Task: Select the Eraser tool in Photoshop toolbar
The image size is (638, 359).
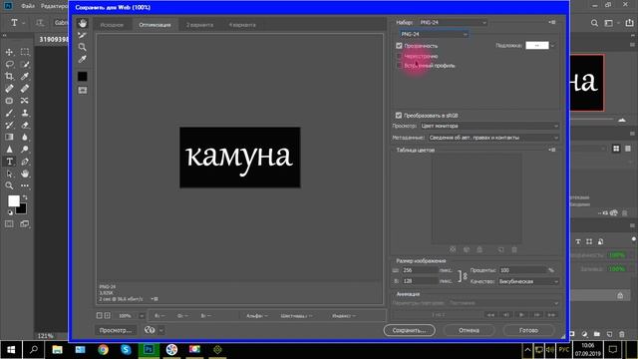Action: tap(25, 125)
